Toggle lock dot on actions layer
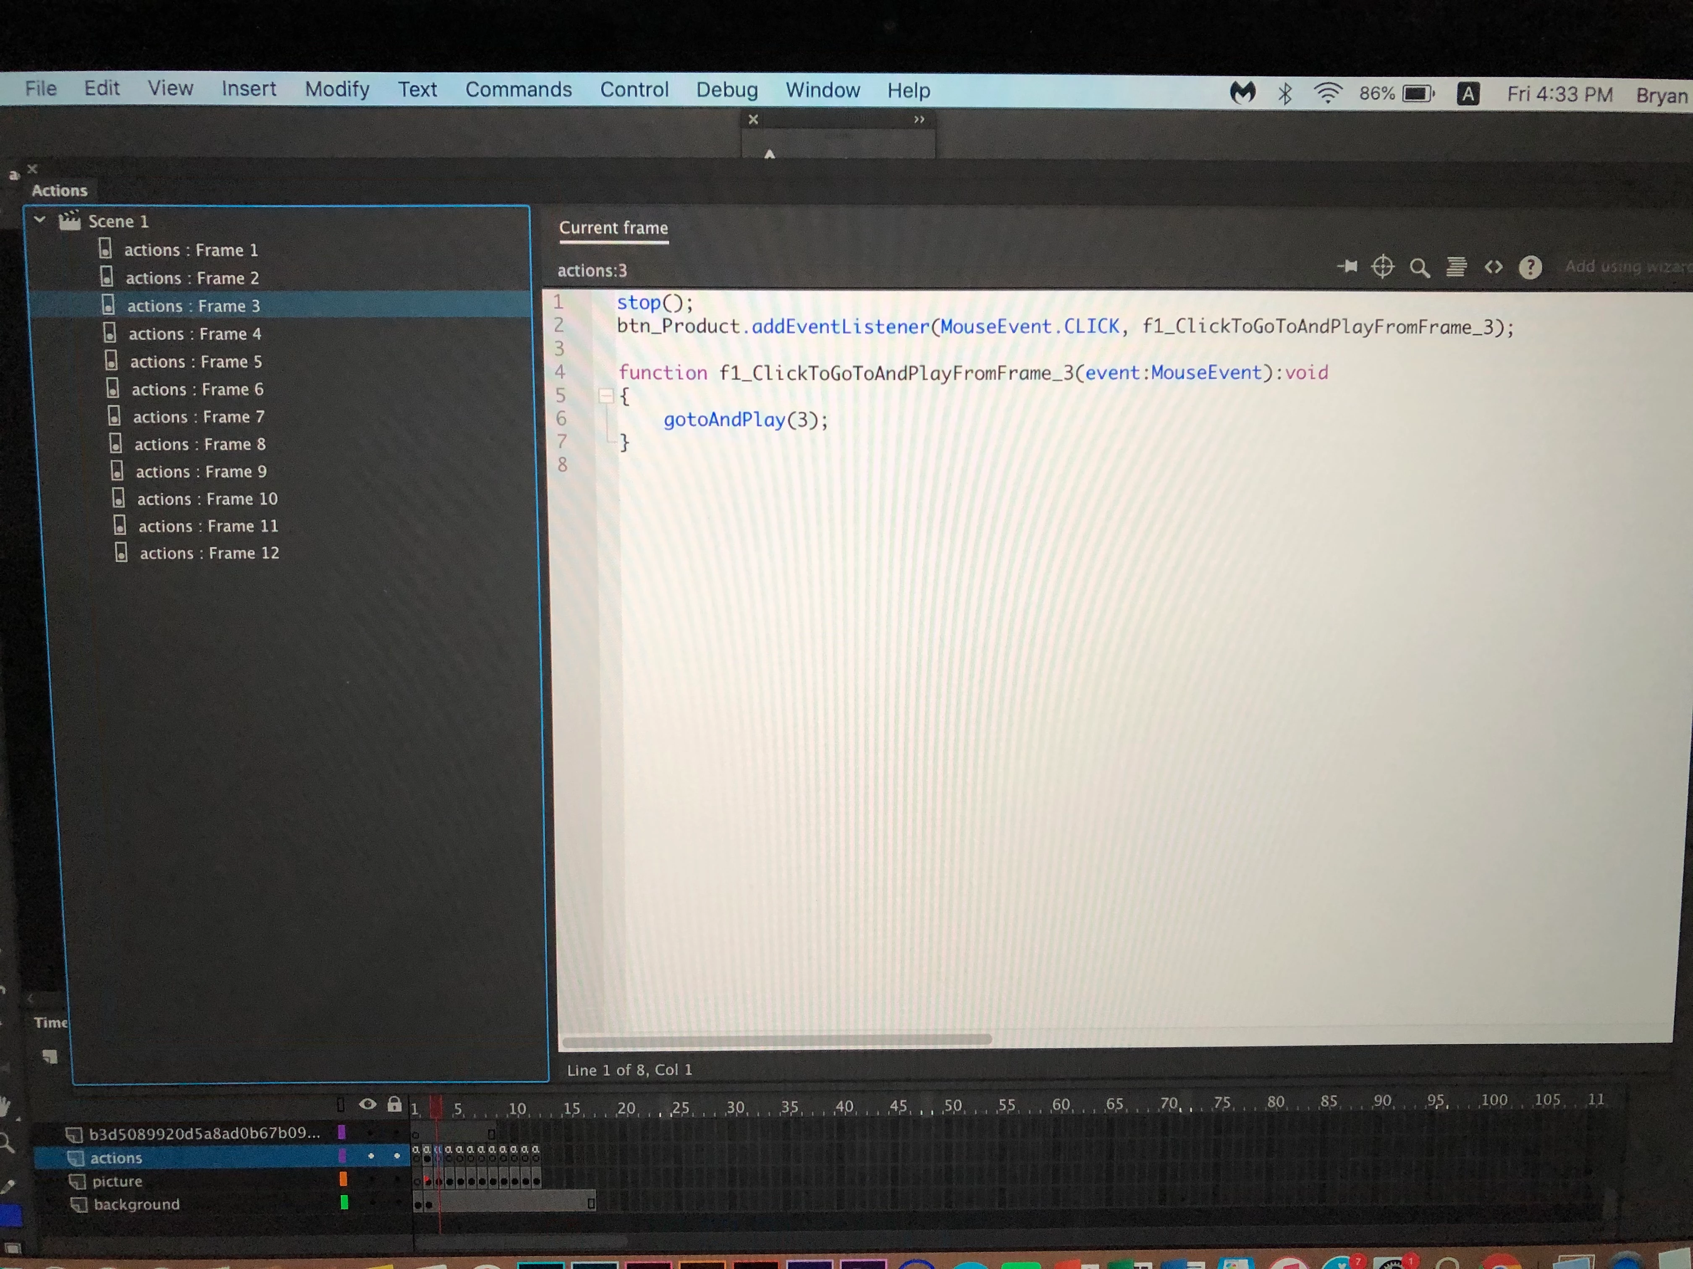Image resolution: width=1693 pixels, height=1269 pixels. pyautogui.click(x=396, y=1156)
